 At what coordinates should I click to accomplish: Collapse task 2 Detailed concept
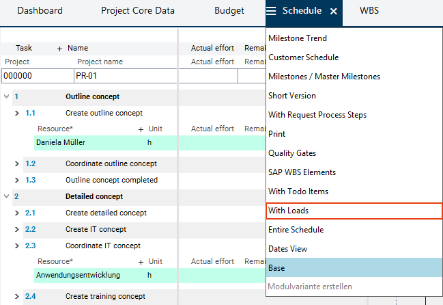(6, 196)
